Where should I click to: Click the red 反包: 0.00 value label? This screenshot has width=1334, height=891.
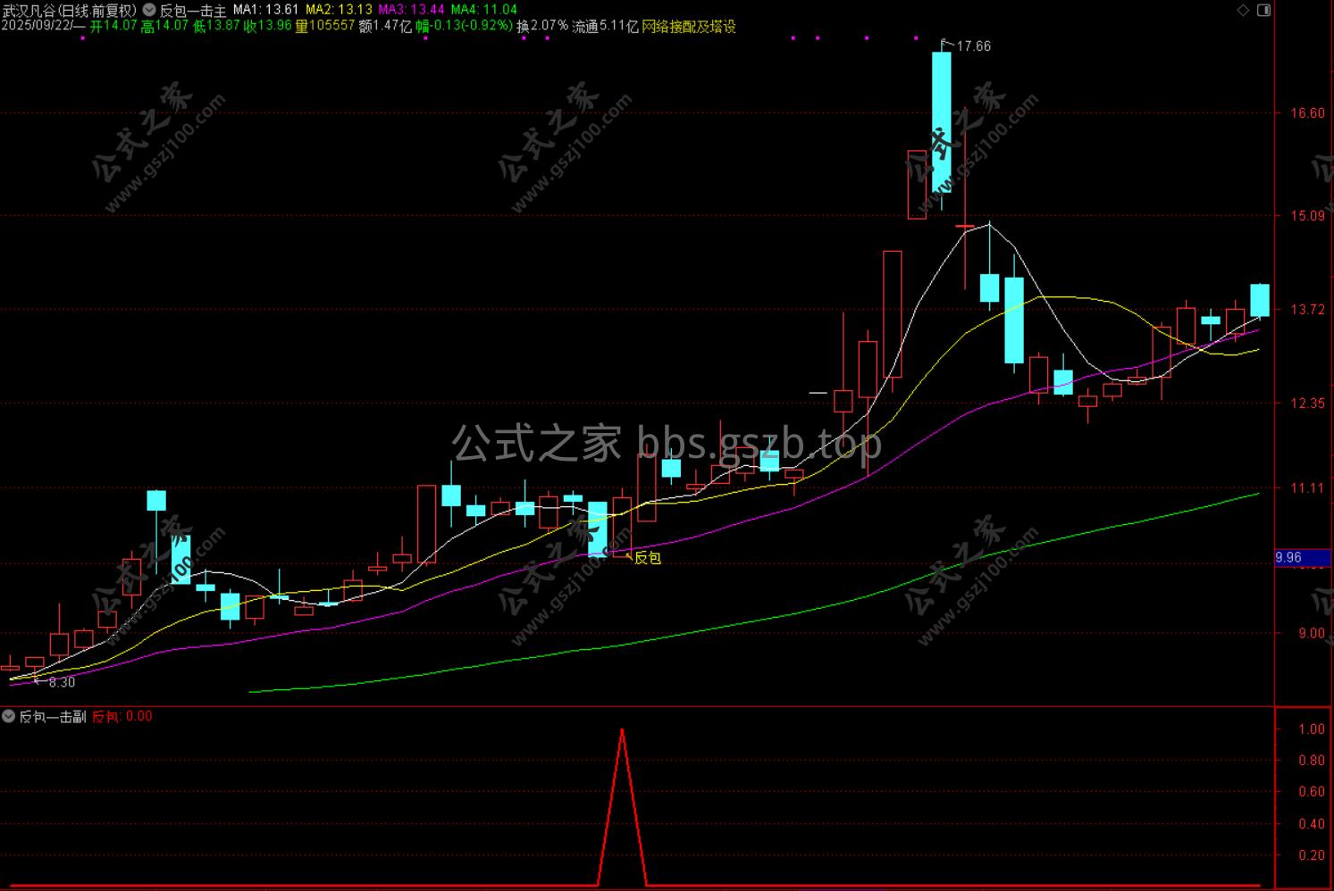pos(122,716)
